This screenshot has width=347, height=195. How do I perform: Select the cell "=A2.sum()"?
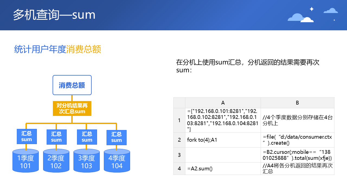tap(223, 168)
